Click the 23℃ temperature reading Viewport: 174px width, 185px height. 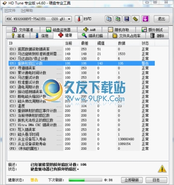87,19
